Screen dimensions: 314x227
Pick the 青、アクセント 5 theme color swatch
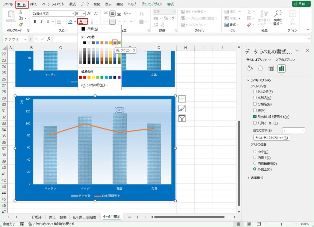coord(115,43)
